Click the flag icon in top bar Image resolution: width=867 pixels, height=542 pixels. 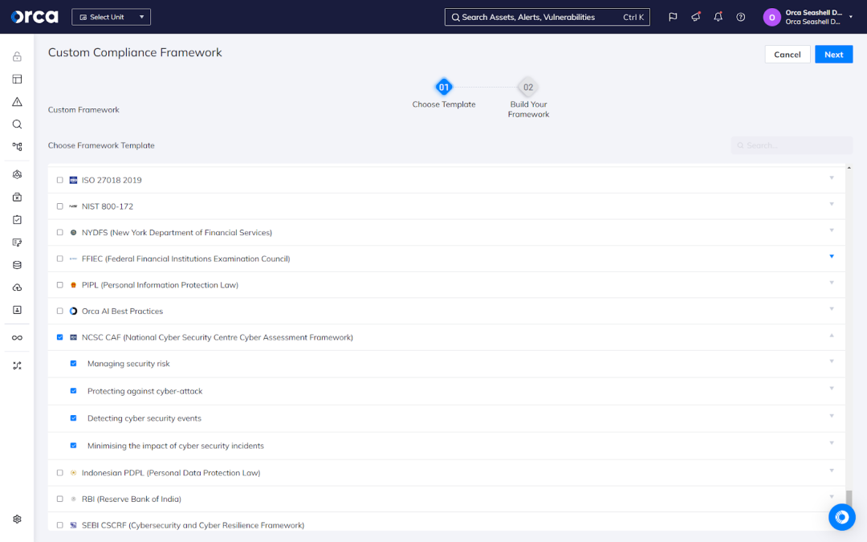pyautogui.click(x=673, y=17)
